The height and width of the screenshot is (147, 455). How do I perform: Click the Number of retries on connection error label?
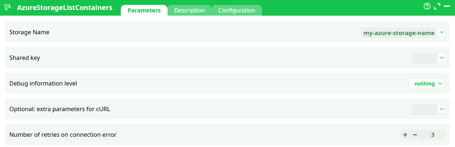tap(63, 135)
